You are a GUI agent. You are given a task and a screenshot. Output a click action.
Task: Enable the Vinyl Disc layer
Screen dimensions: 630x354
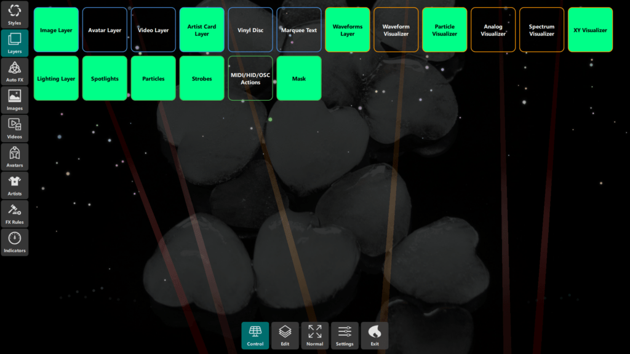coord(250,29)
